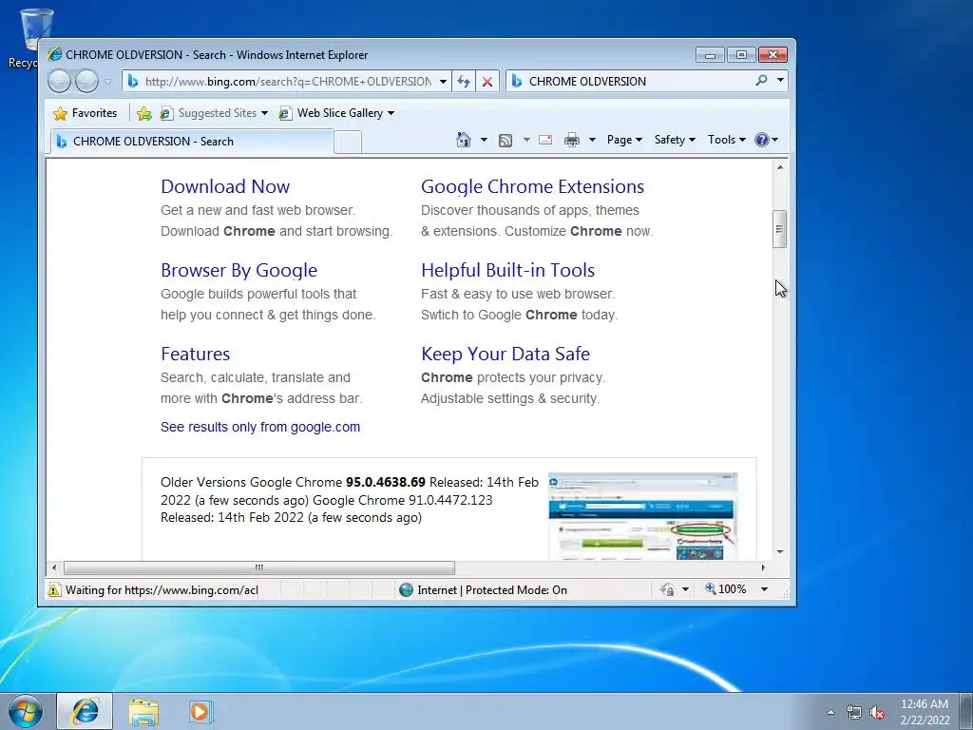The height and width of the screenshot is (730, 973).
Task: Click the horizontal scrollbar right arrow
Action: (x=763, y=567)
